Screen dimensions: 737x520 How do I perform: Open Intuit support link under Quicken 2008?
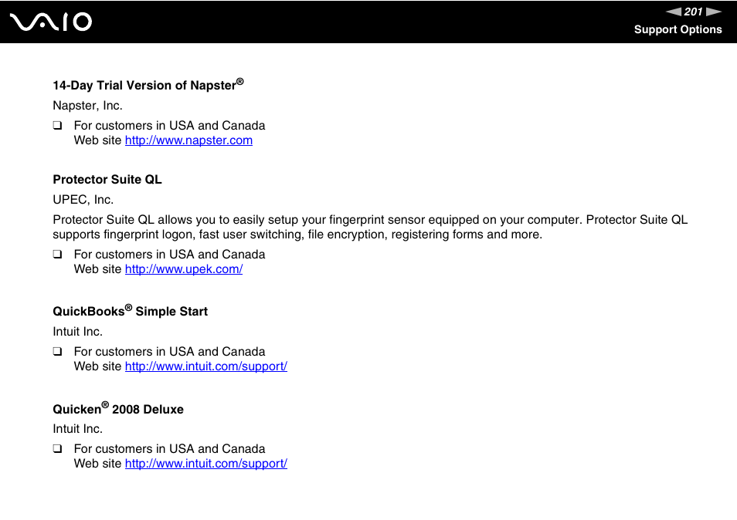pos(205,463)
